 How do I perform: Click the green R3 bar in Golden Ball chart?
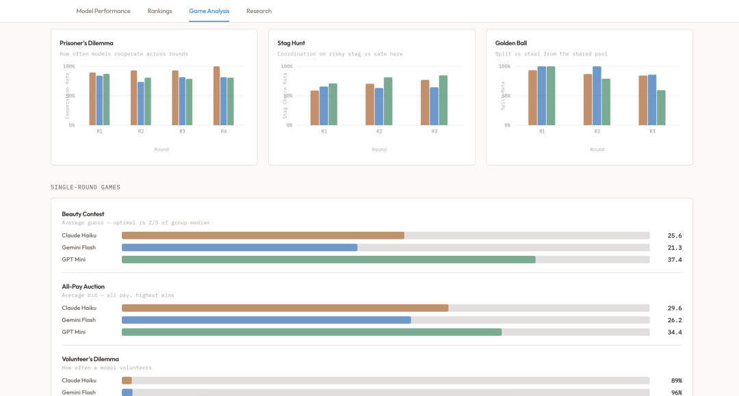coord(661,108)
